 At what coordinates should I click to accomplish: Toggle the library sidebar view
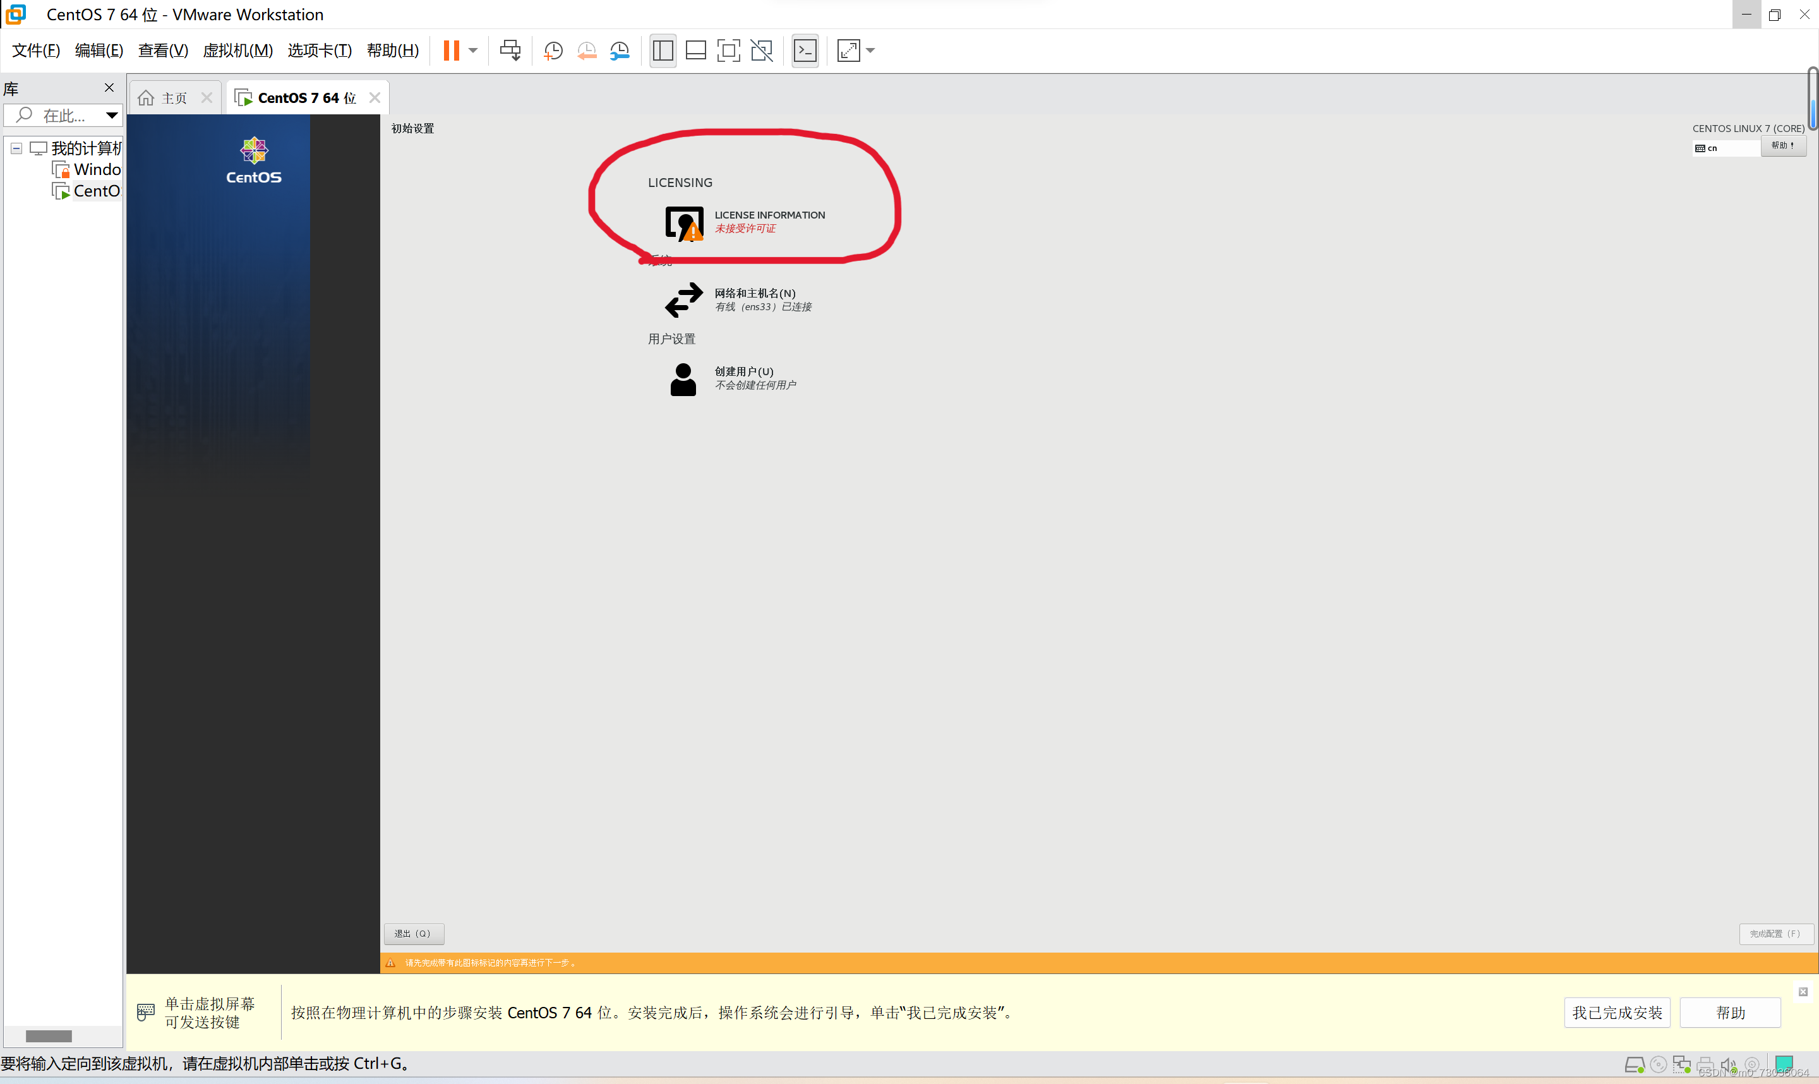pos(663,51)
